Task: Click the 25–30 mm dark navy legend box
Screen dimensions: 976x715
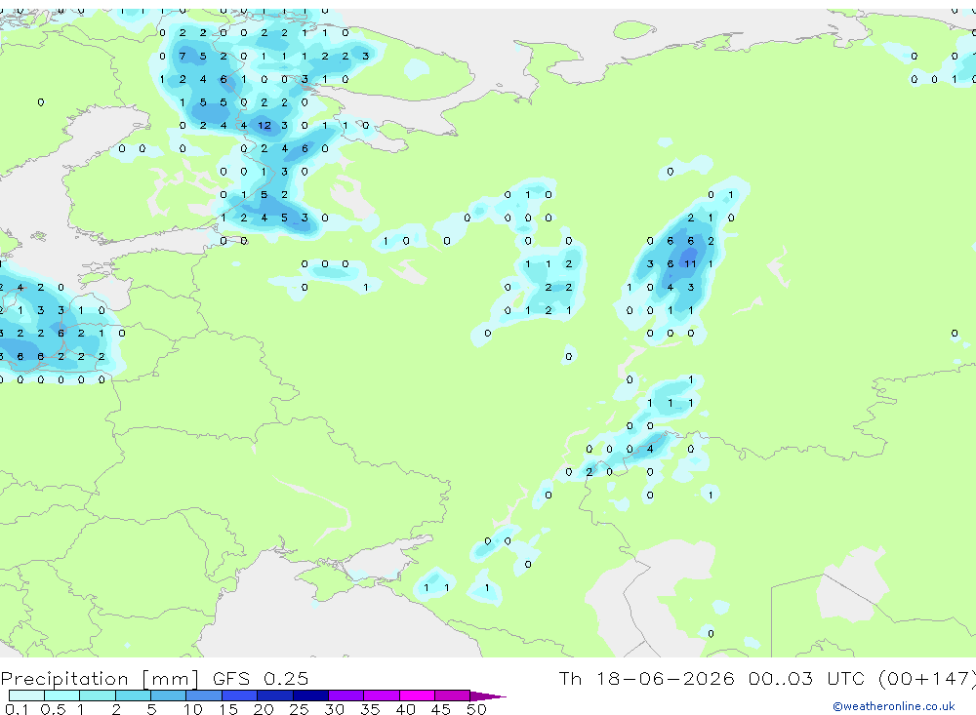Action: (x=310, y=695)
